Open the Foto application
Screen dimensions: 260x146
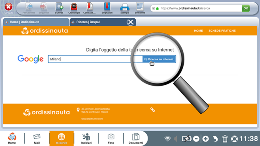111,139
